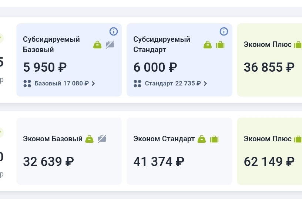
Task: Click suitcase icon on Эконом Стандарт
Action: (214, 139)
